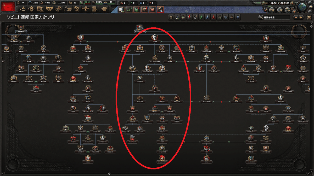Click the manpower 1.25M indicator
The height and width of the screenshot is (176, 314).
[59, 3]
